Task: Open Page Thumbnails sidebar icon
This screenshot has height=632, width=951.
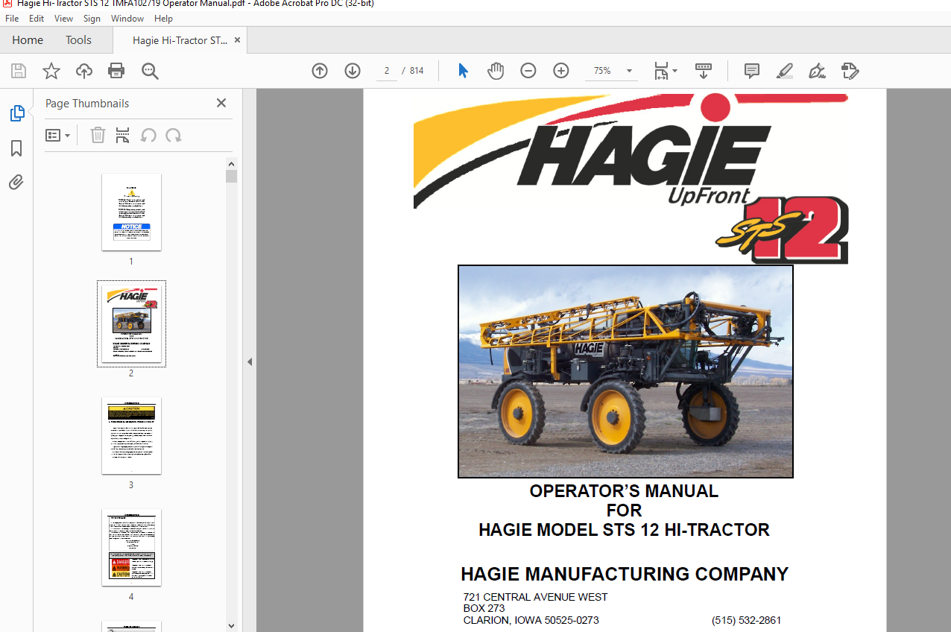Action: tap(16, 113)
